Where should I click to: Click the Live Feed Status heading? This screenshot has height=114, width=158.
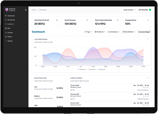[x=41, y=39]
